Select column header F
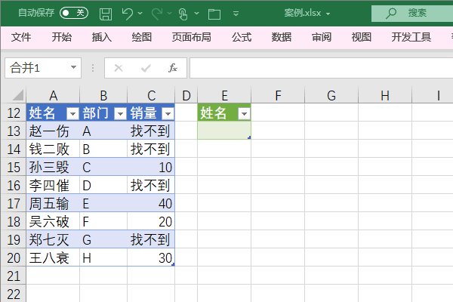The width and height of the screenshot is (453, 302). [278, 95]
